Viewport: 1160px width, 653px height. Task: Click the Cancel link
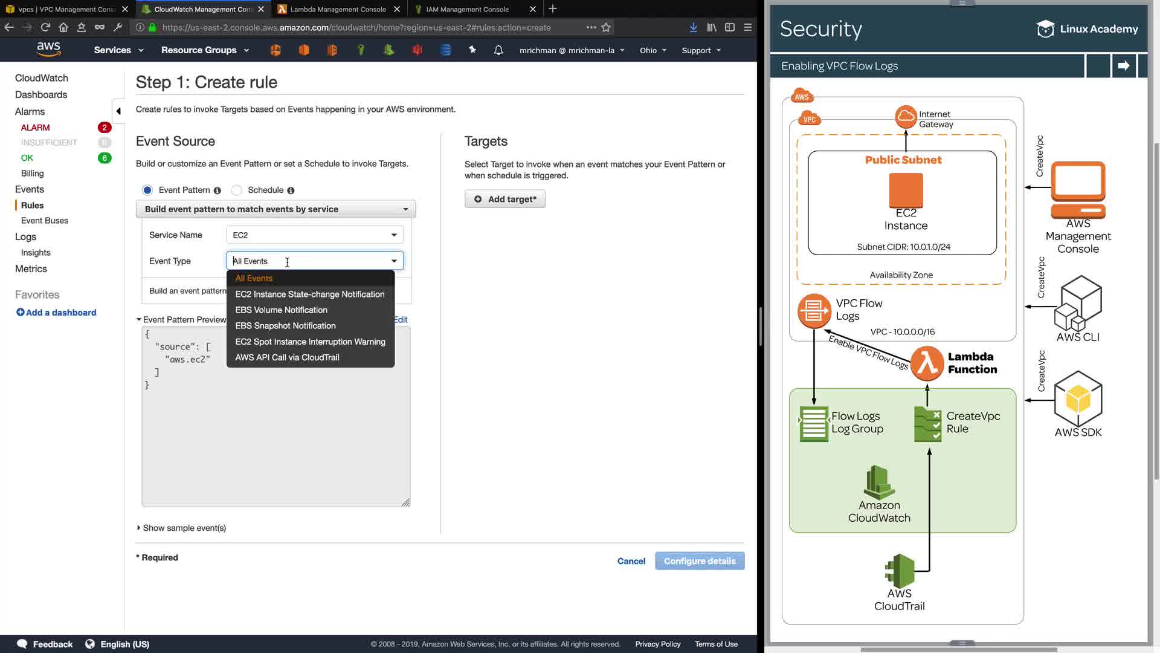coord(631,561)
